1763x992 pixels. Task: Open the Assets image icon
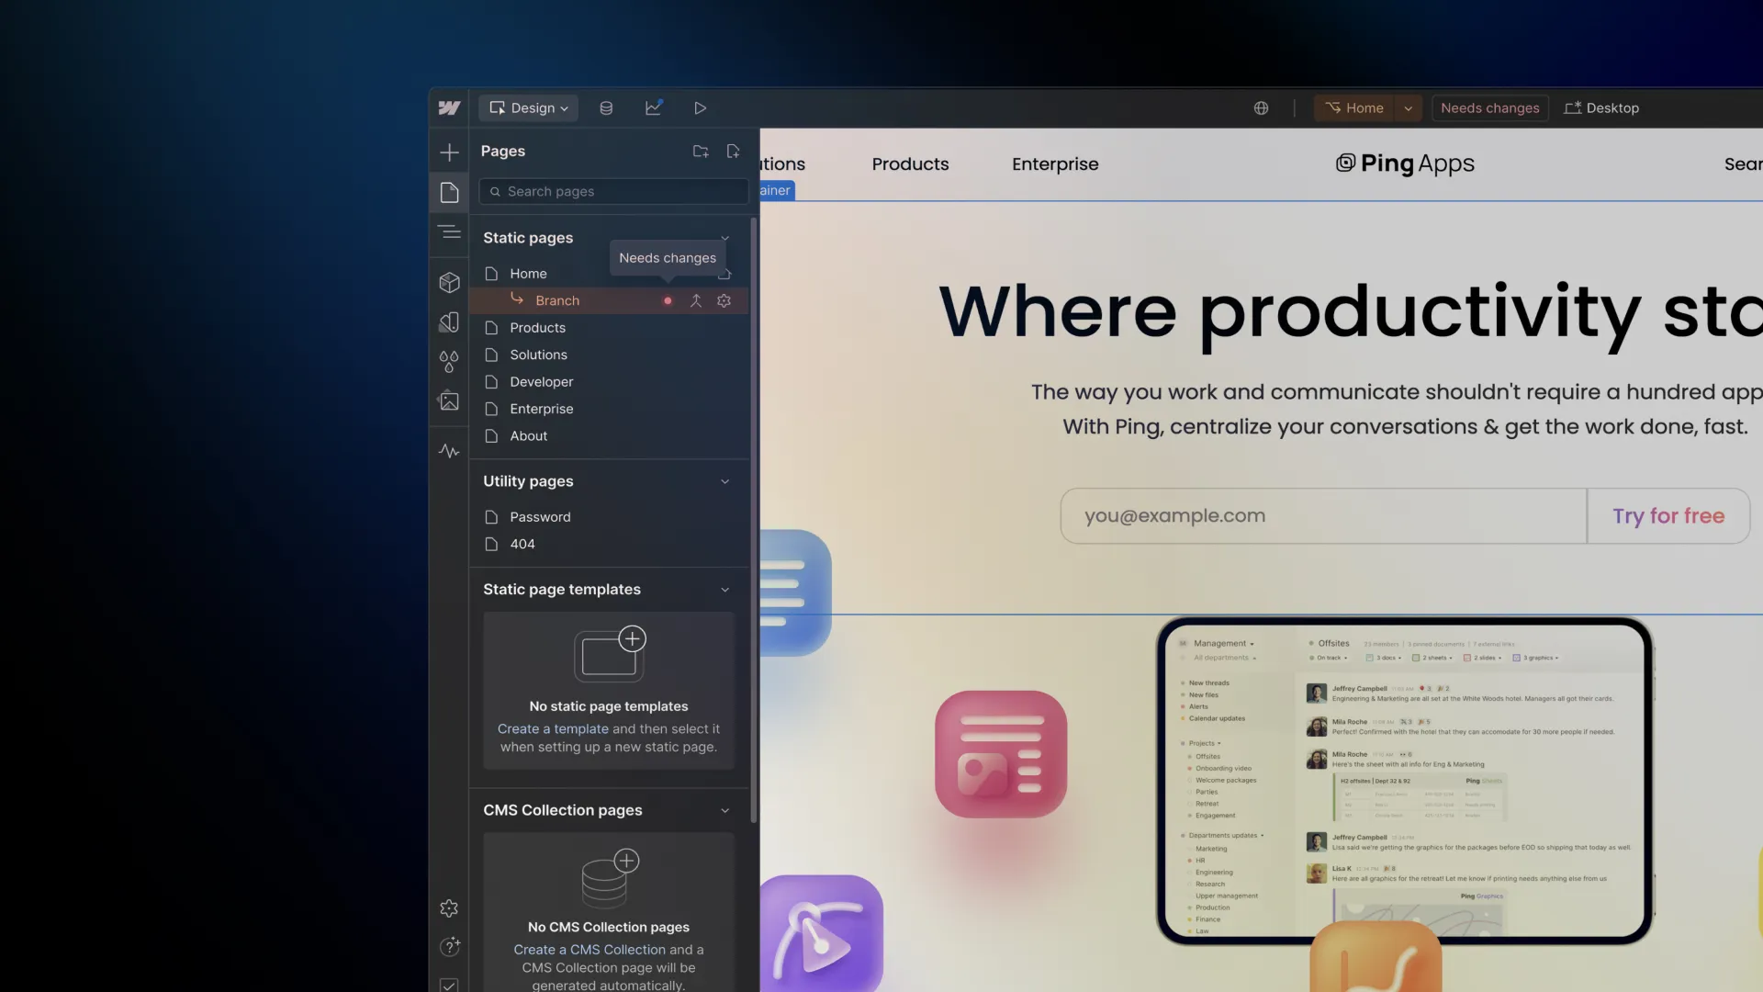pyautogui.click(x=449, y=401)
